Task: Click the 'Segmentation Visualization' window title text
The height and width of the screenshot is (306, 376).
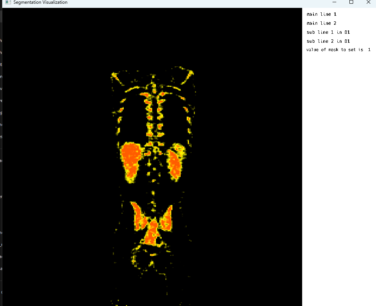Action: coord(40,2)
